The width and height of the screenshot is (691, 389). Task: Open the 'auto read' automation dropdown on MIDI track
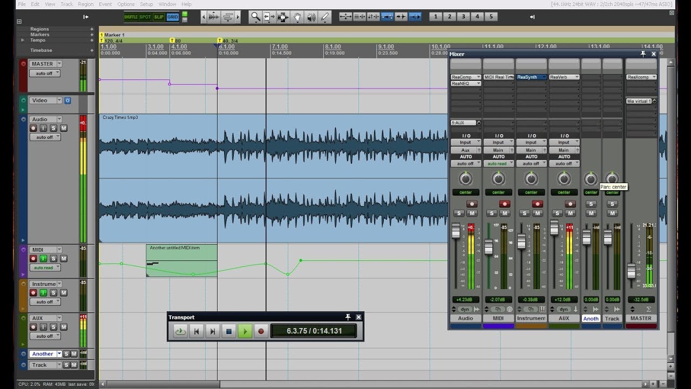45,268
